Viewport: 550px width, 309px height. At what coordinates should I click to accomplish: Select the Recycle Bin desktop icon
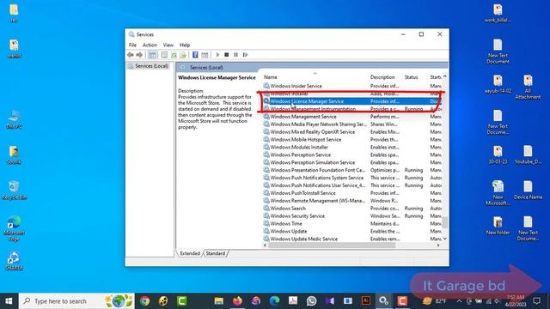[x=14, y=191]
